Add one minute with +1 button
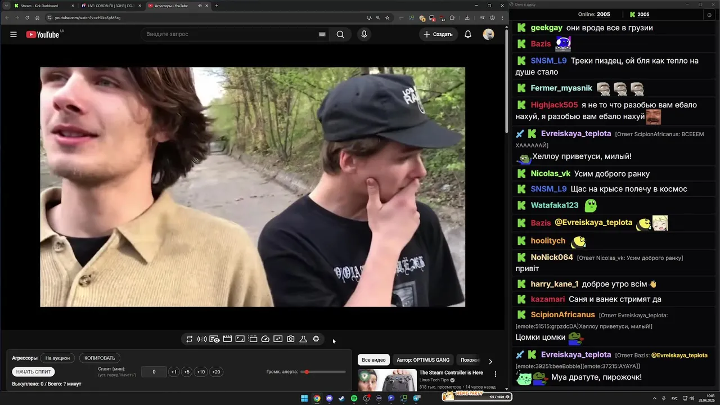Image resolution: width=720 pixels, height=405 pixels. pos(174,372)
